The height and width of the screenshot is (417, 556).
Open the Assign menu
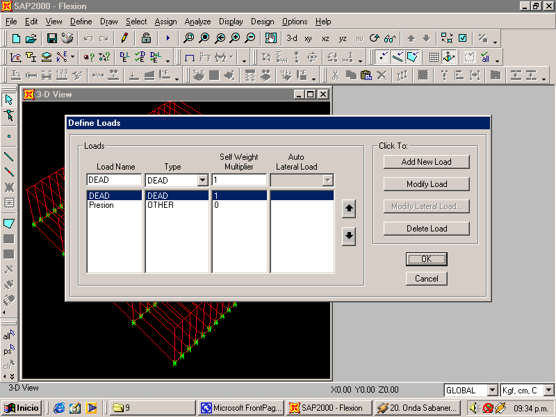click(165, 22)
